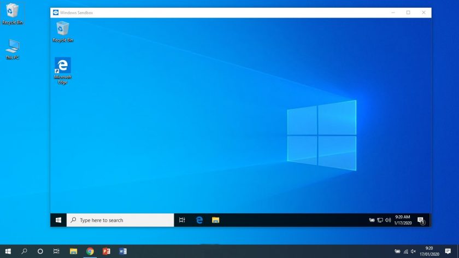Select This PC icon on host desktop

[x=12, y=49]
